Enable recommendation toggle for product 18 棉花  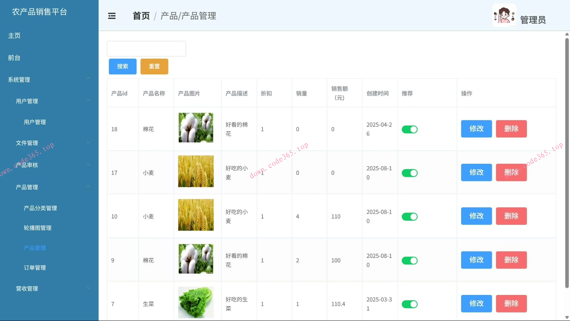click(410, 129)
